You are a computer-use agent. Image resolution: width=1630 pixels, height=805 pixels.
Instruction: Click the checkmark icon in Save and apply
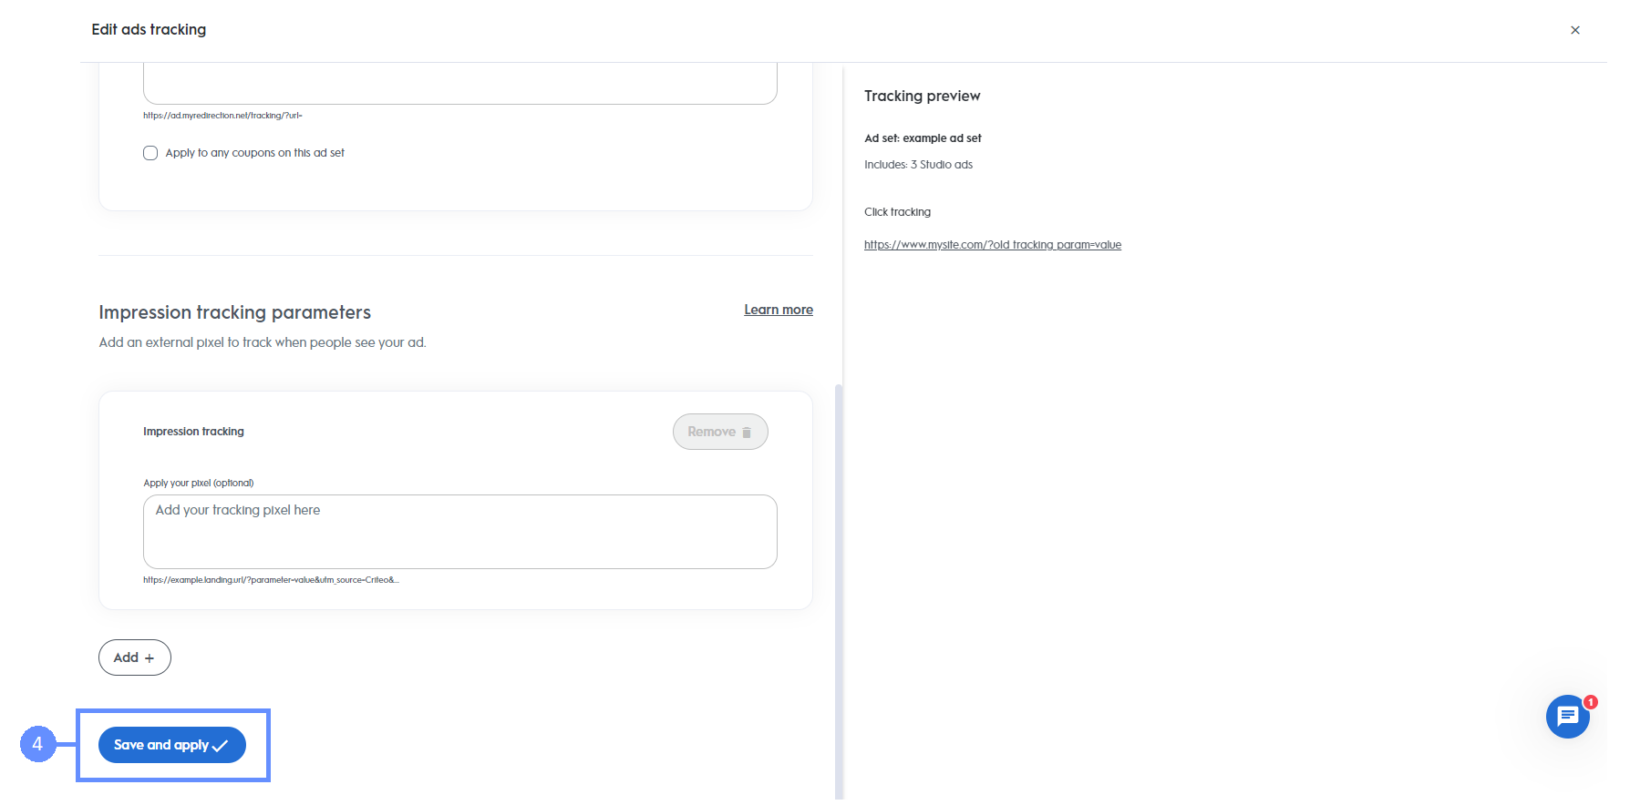pos(221,746)
